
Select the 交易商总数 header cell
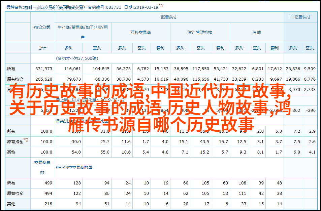click(42, 167)
